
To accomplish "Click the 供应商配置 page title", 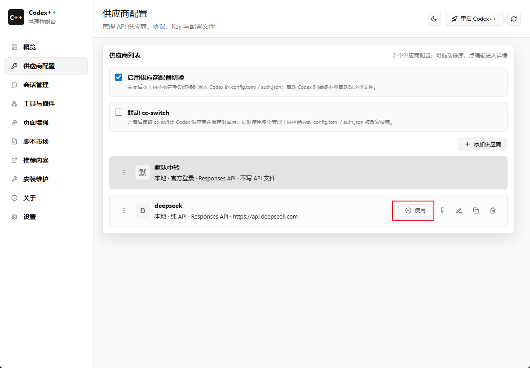I will [x=125, y=14].
